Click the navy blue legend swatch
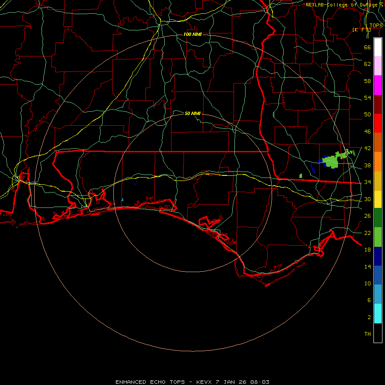Viewport: 385px width, 385px height. [x=378, y=256]
